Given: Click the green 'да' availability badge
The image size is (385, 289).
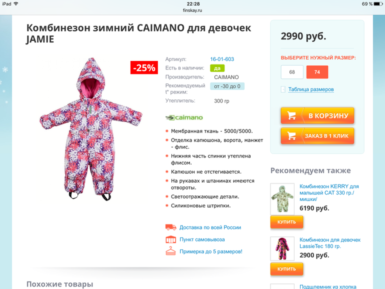Looking at the screenshot, I should point(217,68).
